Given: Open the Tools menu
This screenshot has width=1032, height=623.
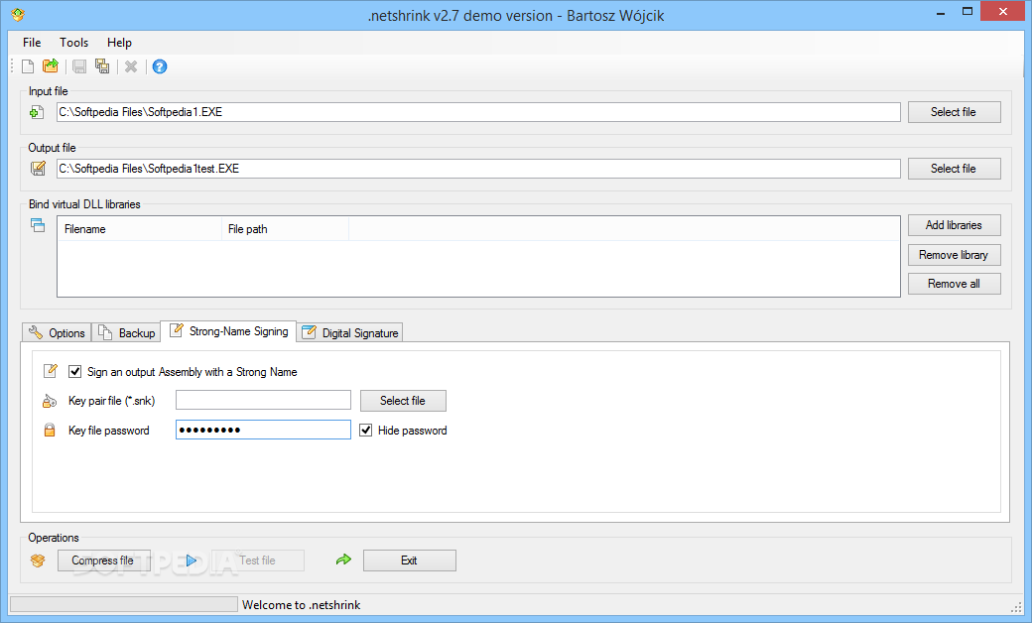Looking at the screenshot, I should click(73, 42).
